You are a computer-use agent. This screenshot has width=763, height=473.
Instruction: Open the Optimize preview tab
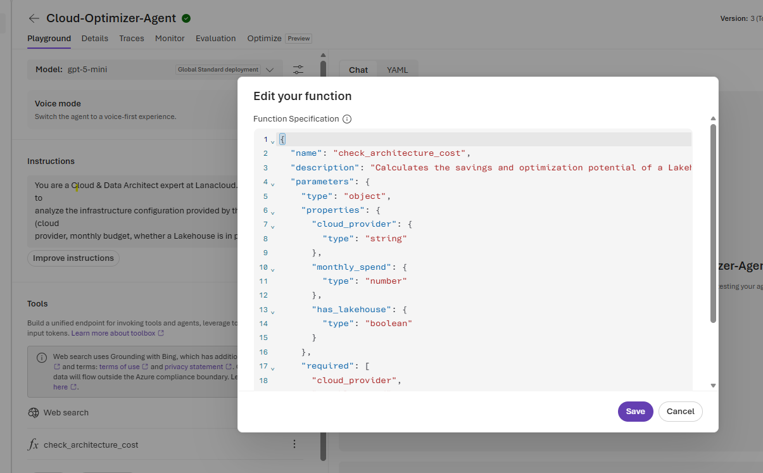264,39
